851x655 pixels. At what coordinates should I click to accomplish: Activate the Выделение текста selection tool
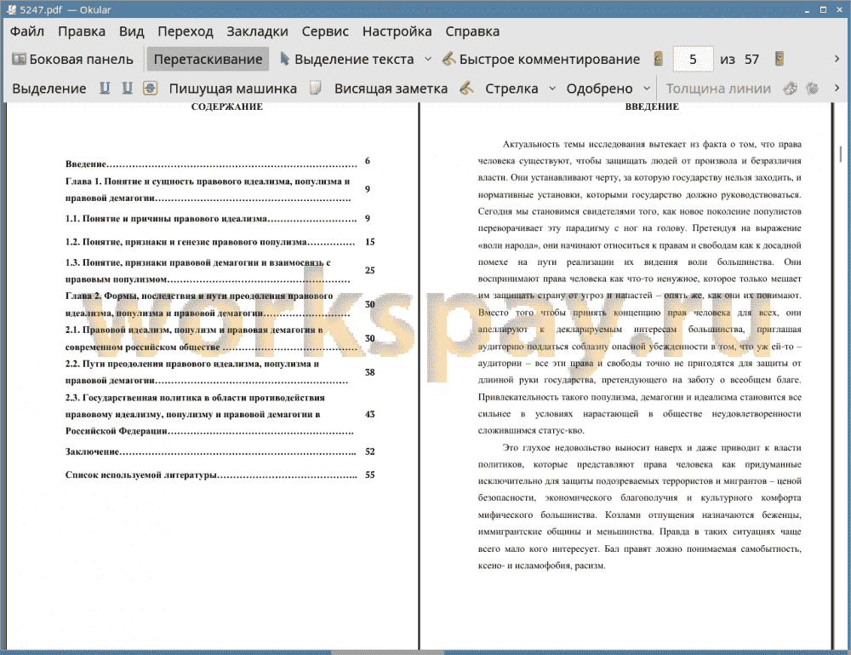[346, 60]
